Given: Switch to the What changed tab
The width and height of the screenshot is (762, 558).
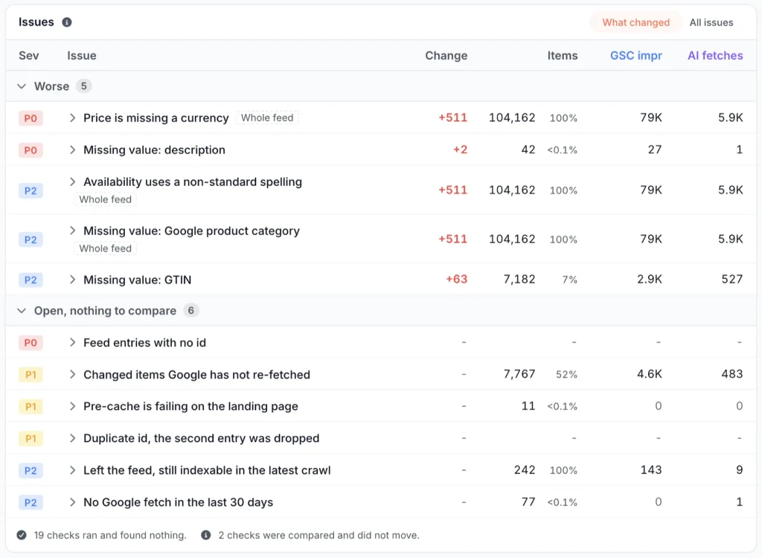Looking at the screenshot, I should tap(635, 22).
